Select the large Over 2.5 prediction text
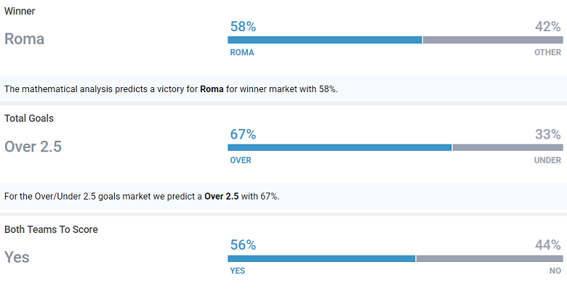 tap(33, 147)
